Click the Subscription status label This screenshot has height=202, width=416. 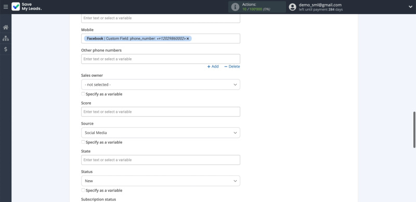(98, 199)
